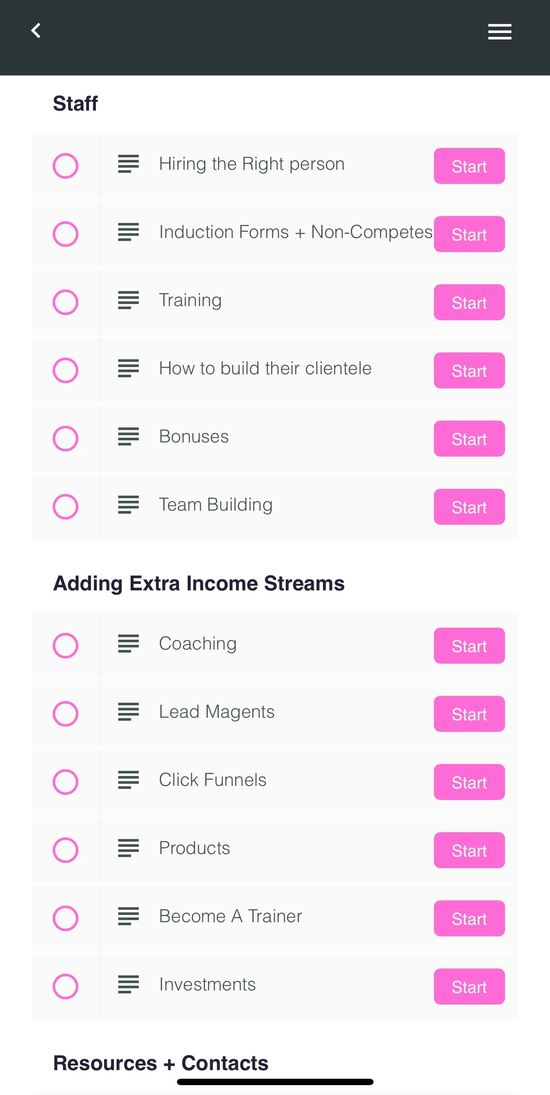Open the hamburger menu

pos(499,32)
